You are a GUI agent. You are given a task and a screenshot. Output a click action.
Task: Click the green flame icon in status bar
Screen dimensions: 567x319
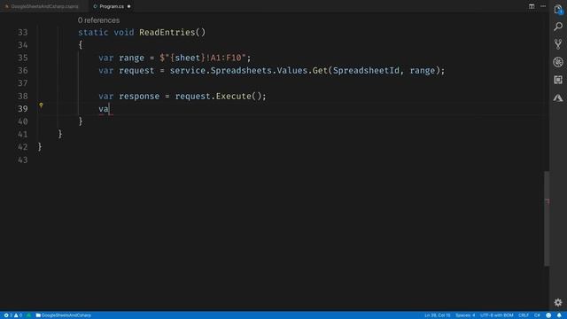tap(28, 315)
